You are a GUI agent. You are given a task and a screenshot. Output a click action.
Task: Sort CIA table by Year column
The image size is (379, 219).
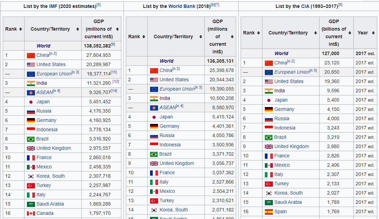(x=373, y=33)
